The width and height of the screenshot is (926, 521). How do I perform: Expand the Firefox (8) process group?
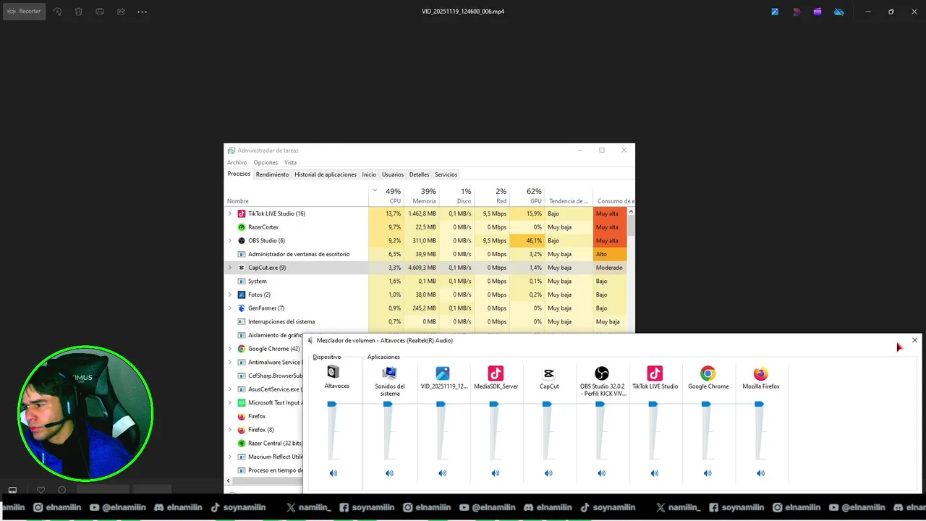click(x=230, y=430)
